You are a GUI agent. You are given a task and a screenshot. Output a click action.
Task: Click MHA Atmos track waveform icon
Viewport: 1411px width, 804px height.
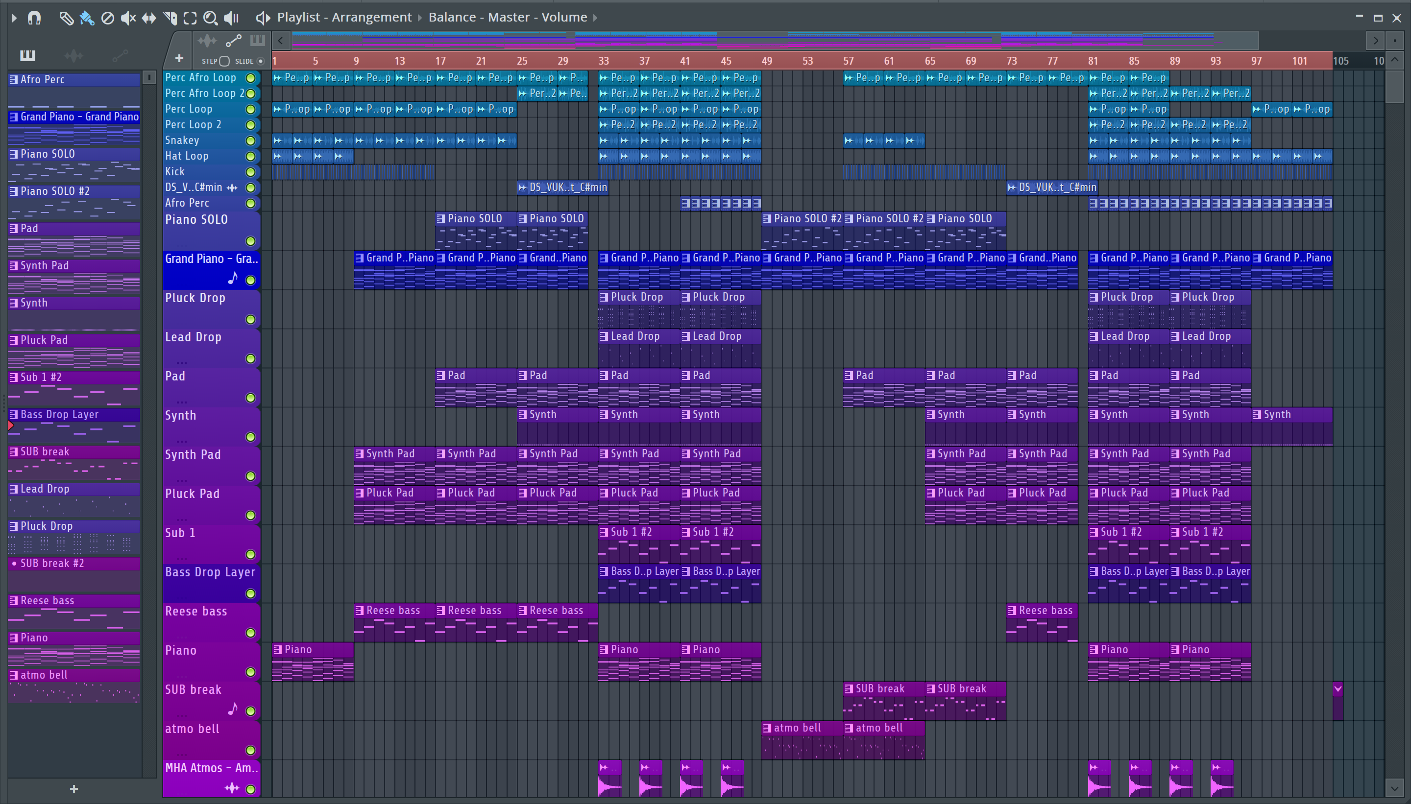coord(232,788)
